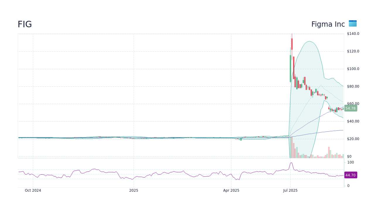Select the purple 44.70 RSI badge
The width and height of the screenshot is (375, 211).
(350, 175)
